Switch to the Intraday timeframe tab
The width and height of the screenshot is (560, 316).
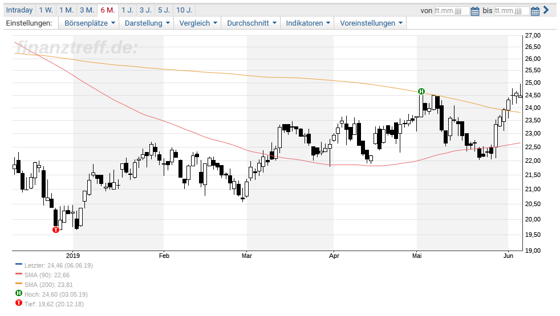19,10
